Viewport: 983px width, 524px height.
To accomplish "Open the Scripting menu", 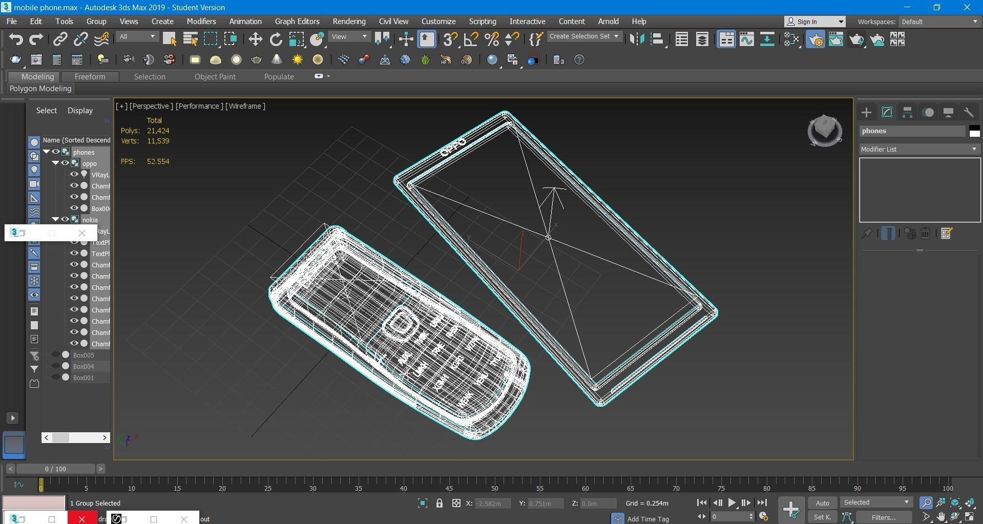I will point(483,22).
